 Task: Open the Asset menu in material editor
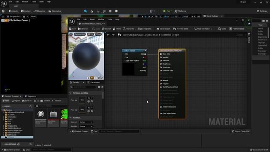pyautogui.click(x=92, y=19)
